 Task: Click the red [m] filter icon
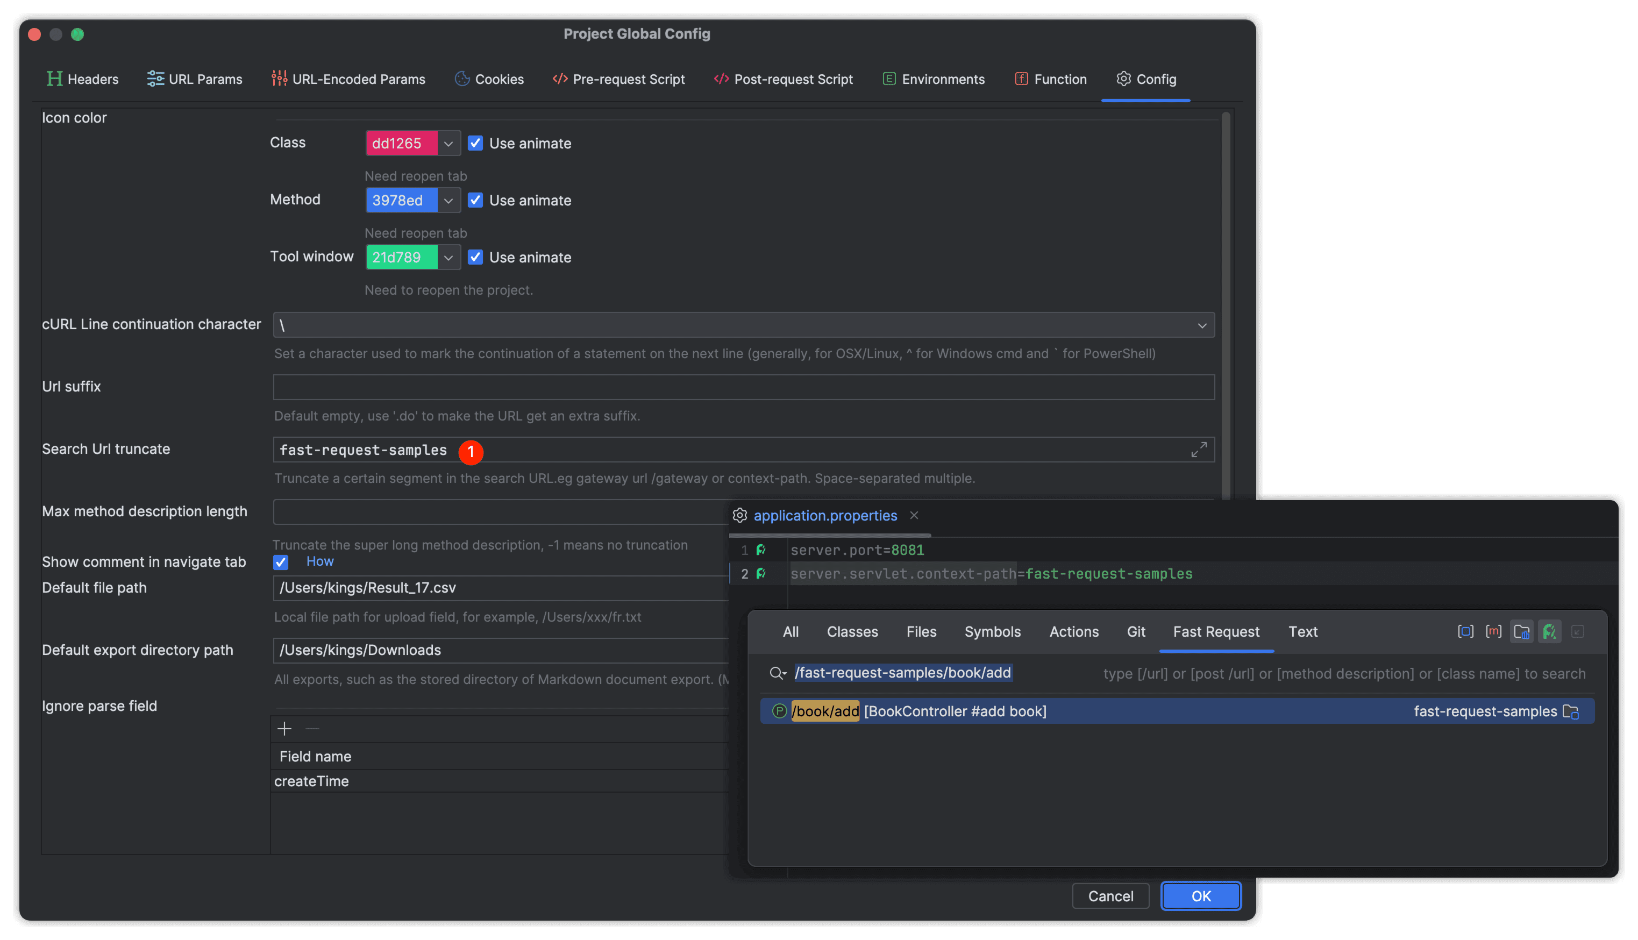(x=1493, y=631)
